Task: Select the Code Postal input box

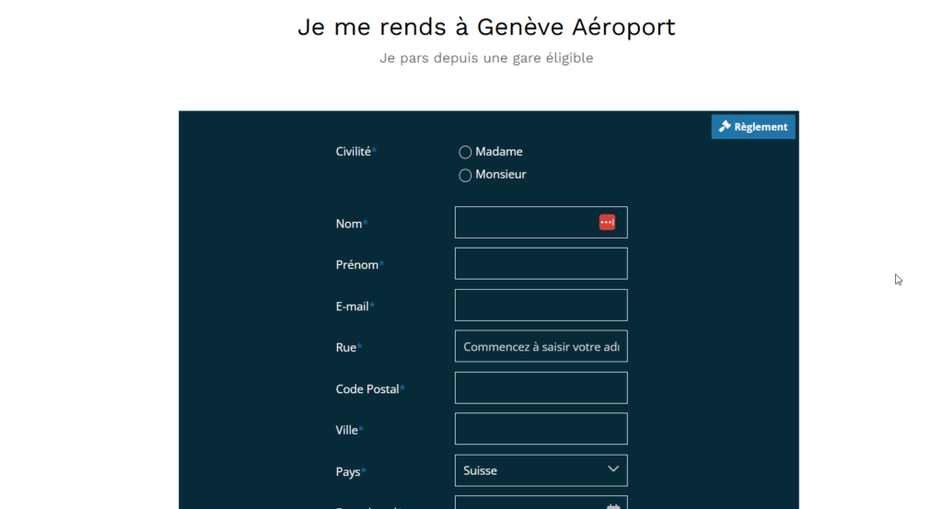Action: coord(541,388)
